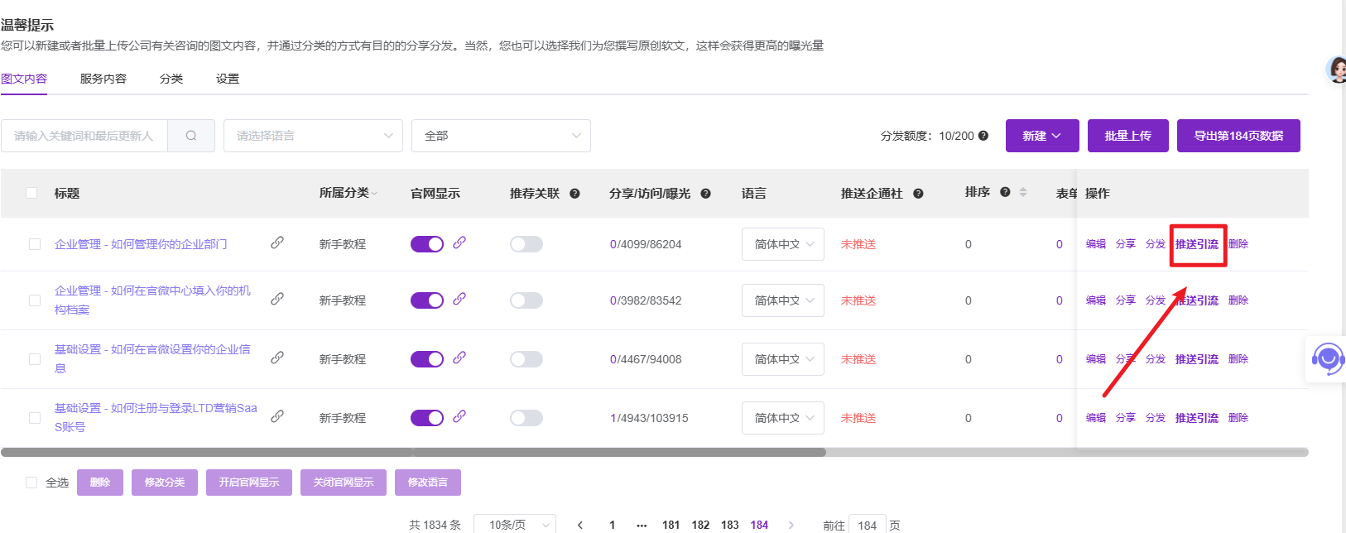Click the sort arrows in 排序 column
Viewport: 1346px width, 533px height.
click(x=1023, y=192)
